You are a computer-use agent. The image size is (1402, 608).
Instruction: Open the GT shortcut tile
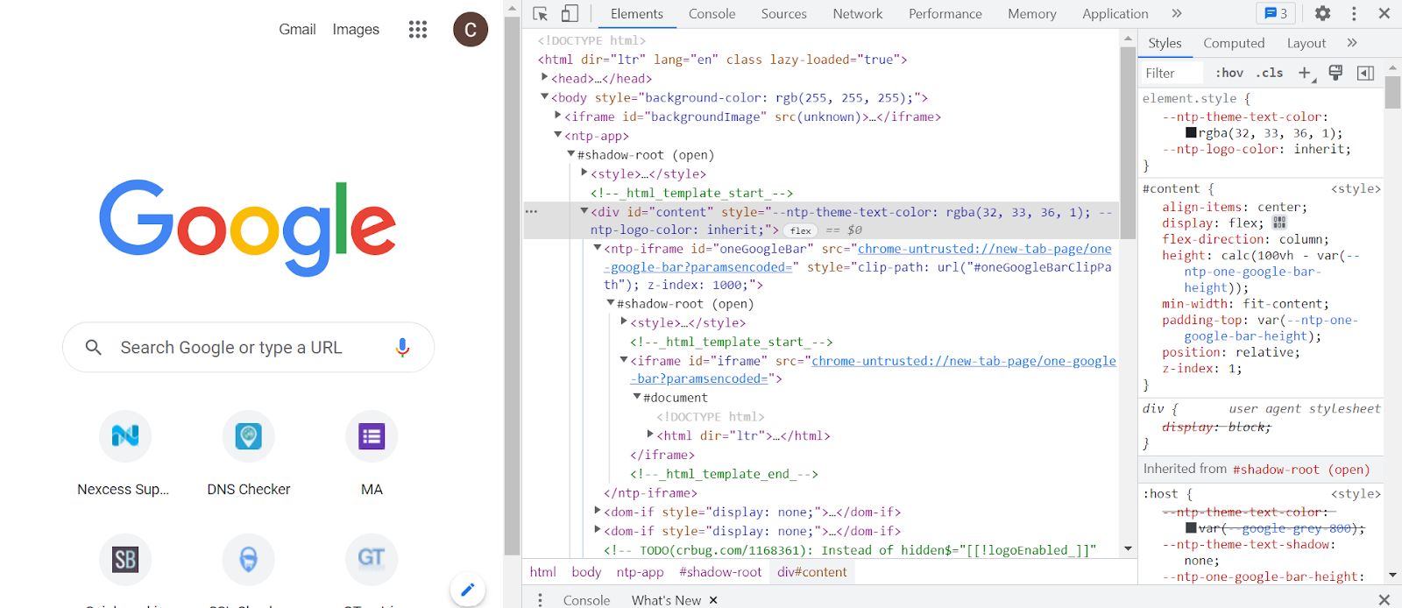click(372, 559)
